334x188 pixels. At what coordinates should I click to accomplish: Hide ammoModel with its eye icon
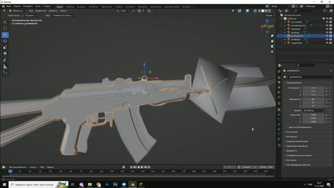click(327, 22)
